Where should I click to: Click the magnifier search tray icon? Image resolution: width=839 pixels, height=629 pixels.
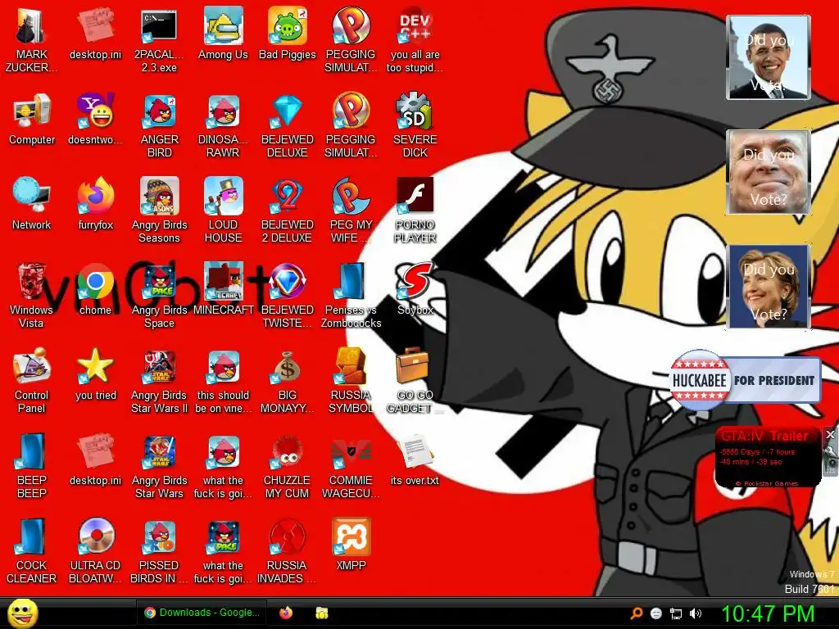[636, 613]
